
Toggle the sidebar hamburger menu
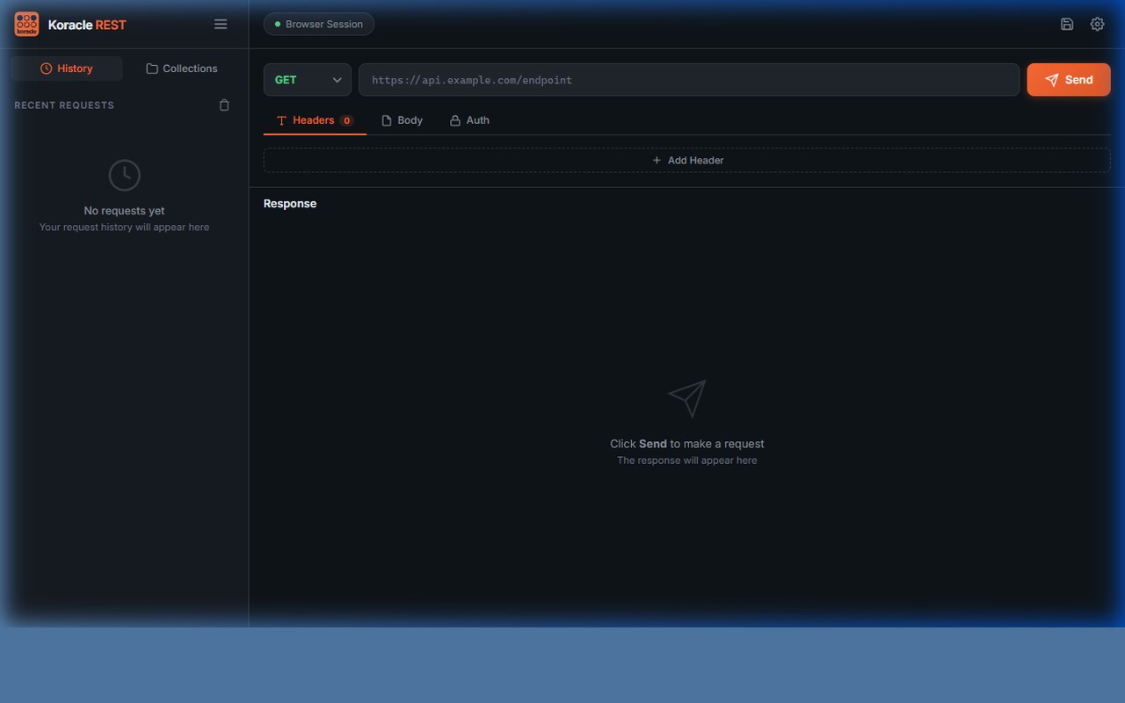221,25
